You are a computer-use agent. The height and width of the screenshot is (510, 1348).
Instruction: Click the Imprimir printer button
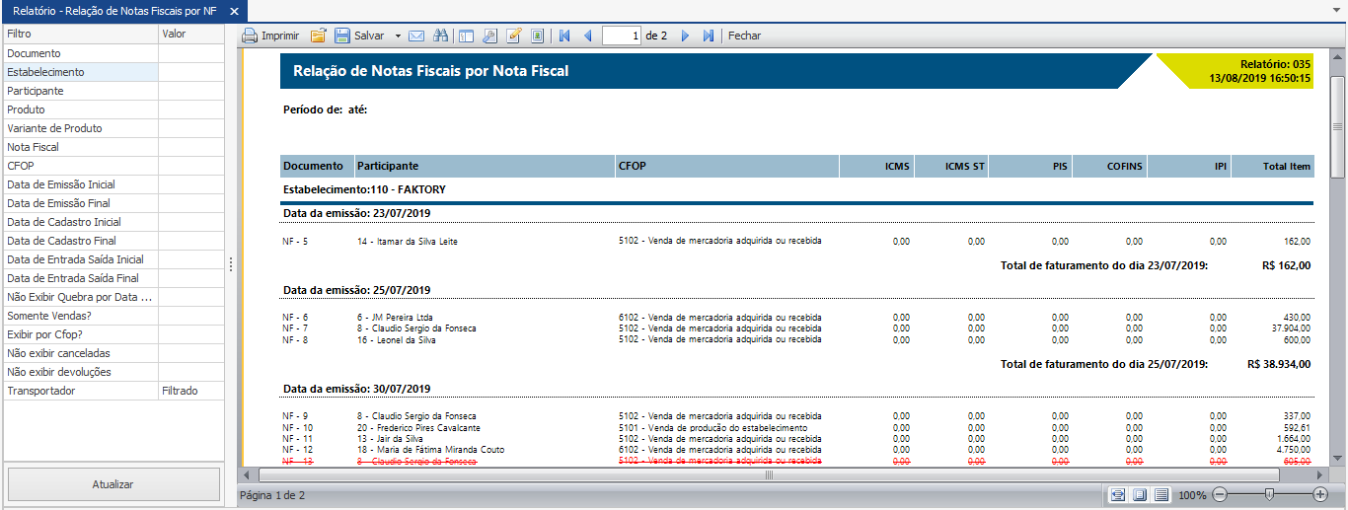(271, 36)
